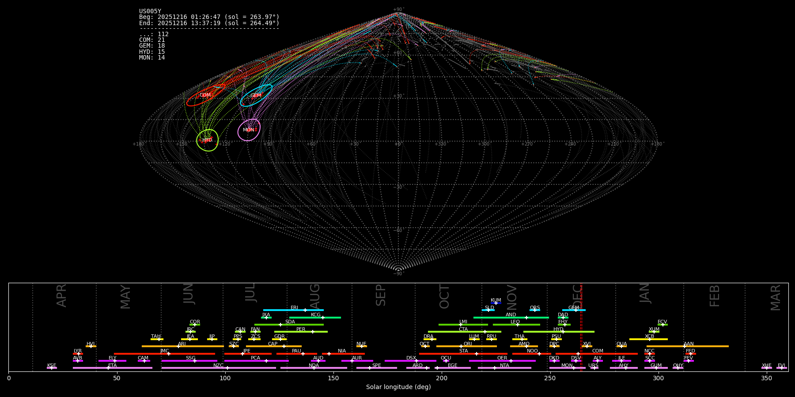Screen dimensions: 795x397
Task: Click the STA shower bar
Action: click(x=463, y=354)
